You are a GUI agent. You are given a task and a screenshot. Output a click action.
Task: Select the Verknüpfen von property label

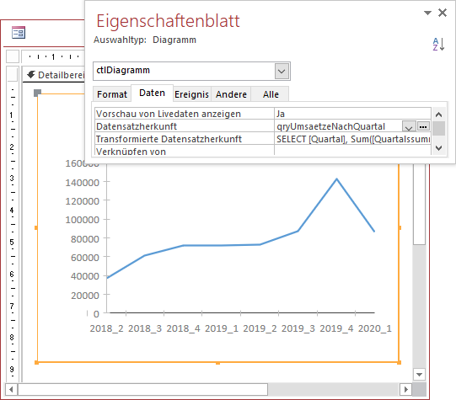click(x=131, y=152)
